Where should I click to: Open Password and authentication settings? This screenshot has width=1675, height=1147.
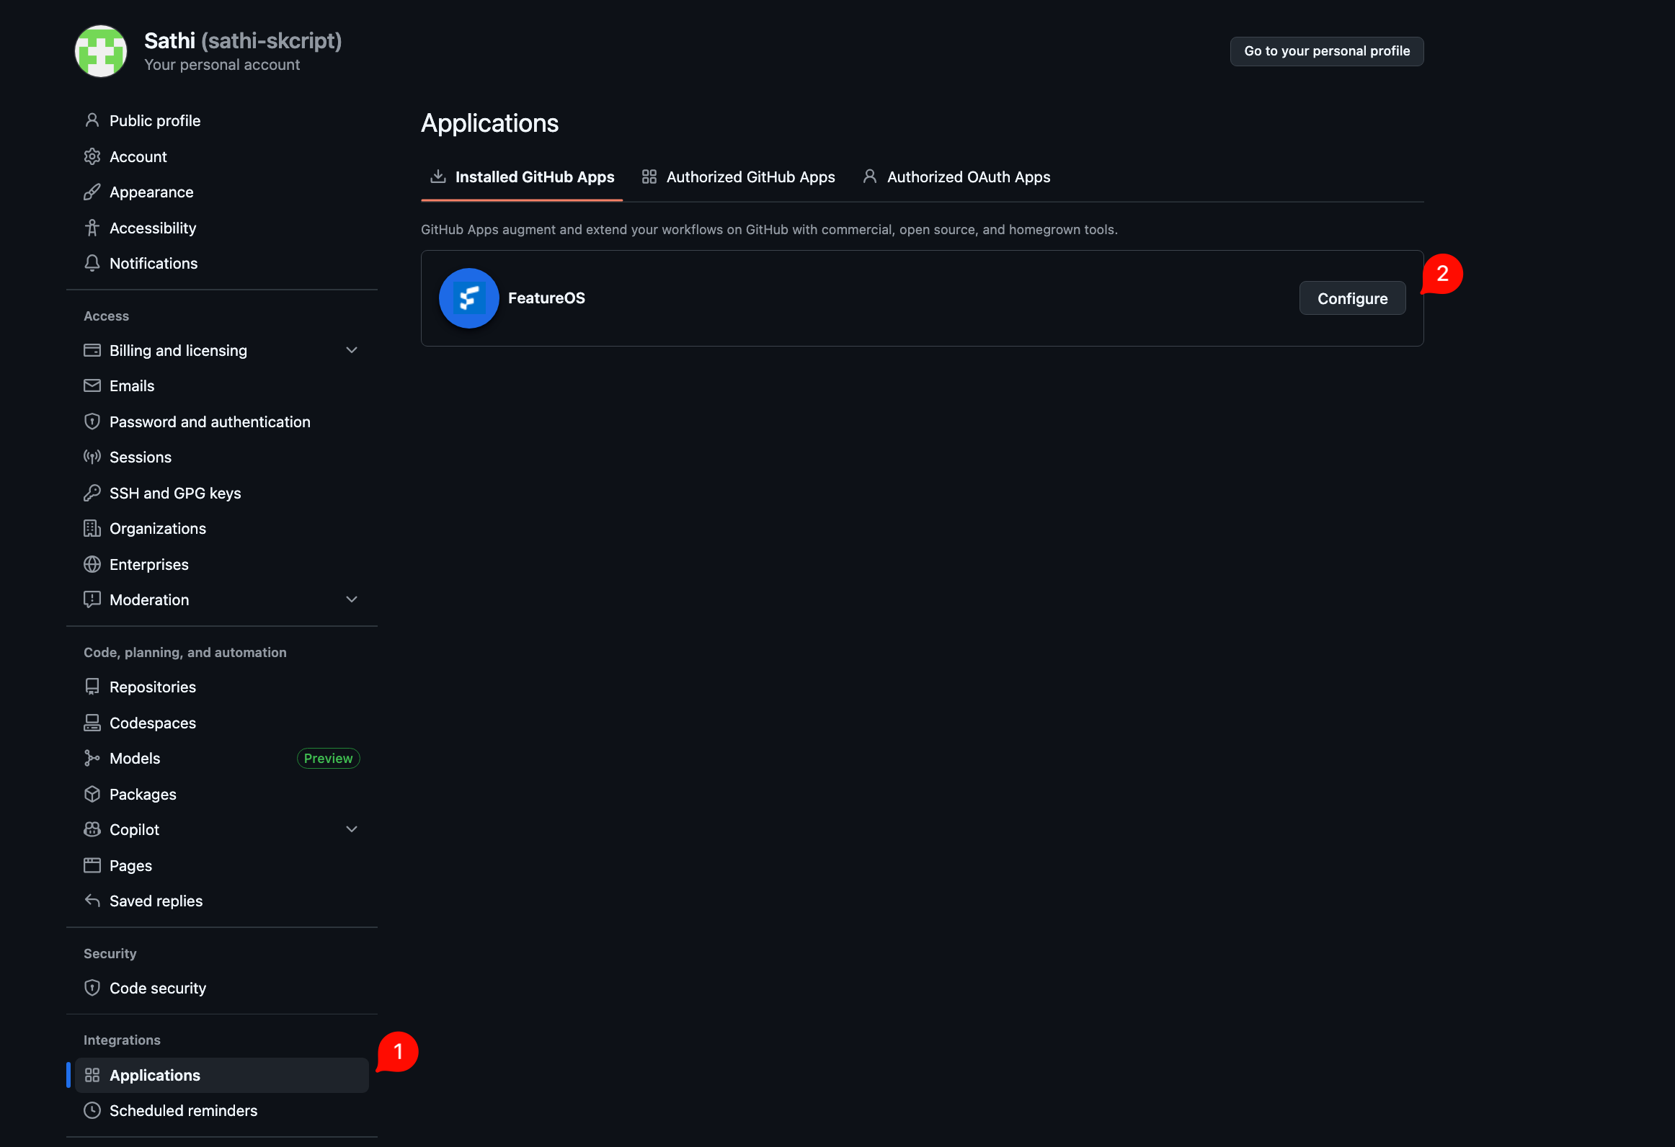(222, 421)
